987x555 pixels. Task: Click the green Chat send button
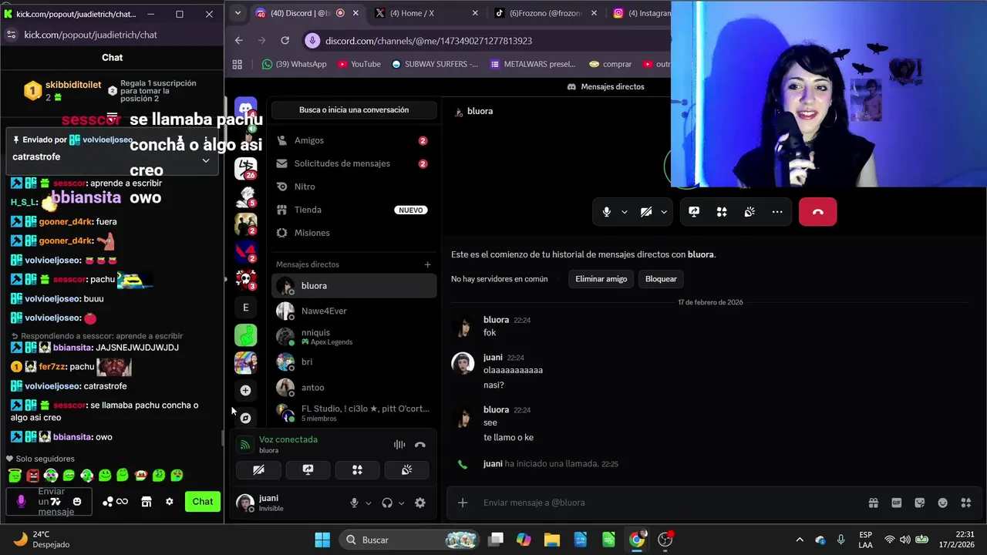(x=203, y=502)
